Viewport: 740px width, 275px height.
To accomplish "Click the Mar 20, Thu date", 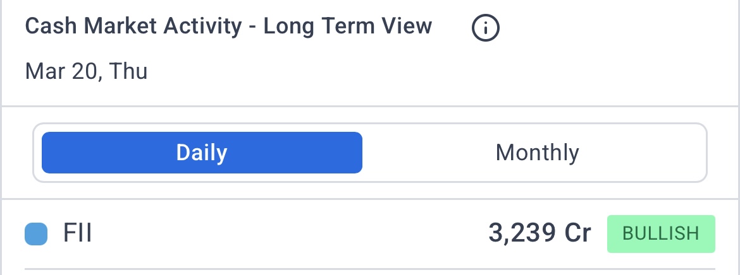I will click(86, 71).
